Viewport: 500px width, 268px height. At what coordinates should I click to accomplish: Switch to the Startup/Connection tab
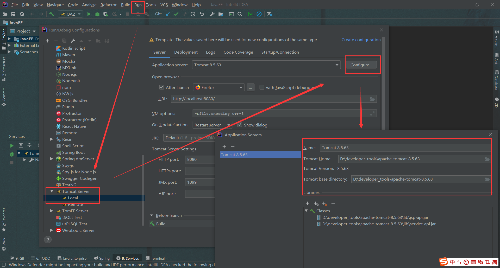click(280, 52)
